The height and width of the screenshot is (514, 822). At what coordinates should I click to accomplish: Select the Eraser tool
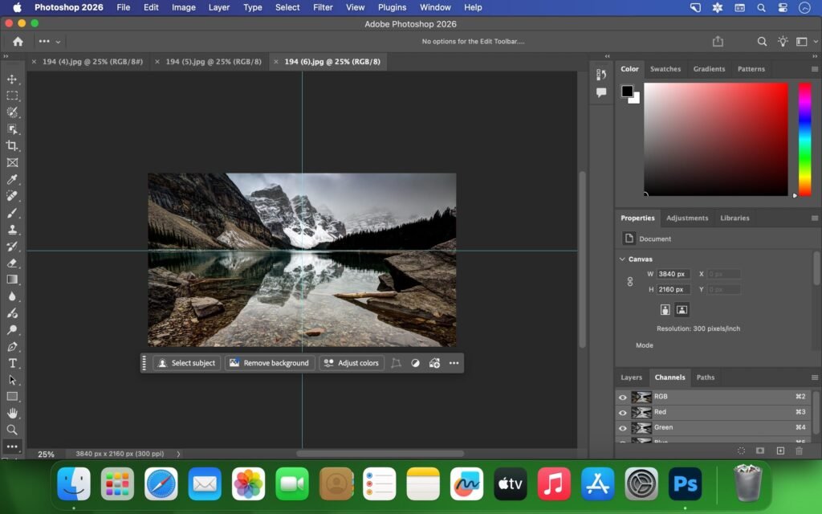12,264
